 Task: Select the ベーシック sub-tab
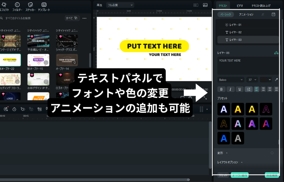tap(226, 15)
